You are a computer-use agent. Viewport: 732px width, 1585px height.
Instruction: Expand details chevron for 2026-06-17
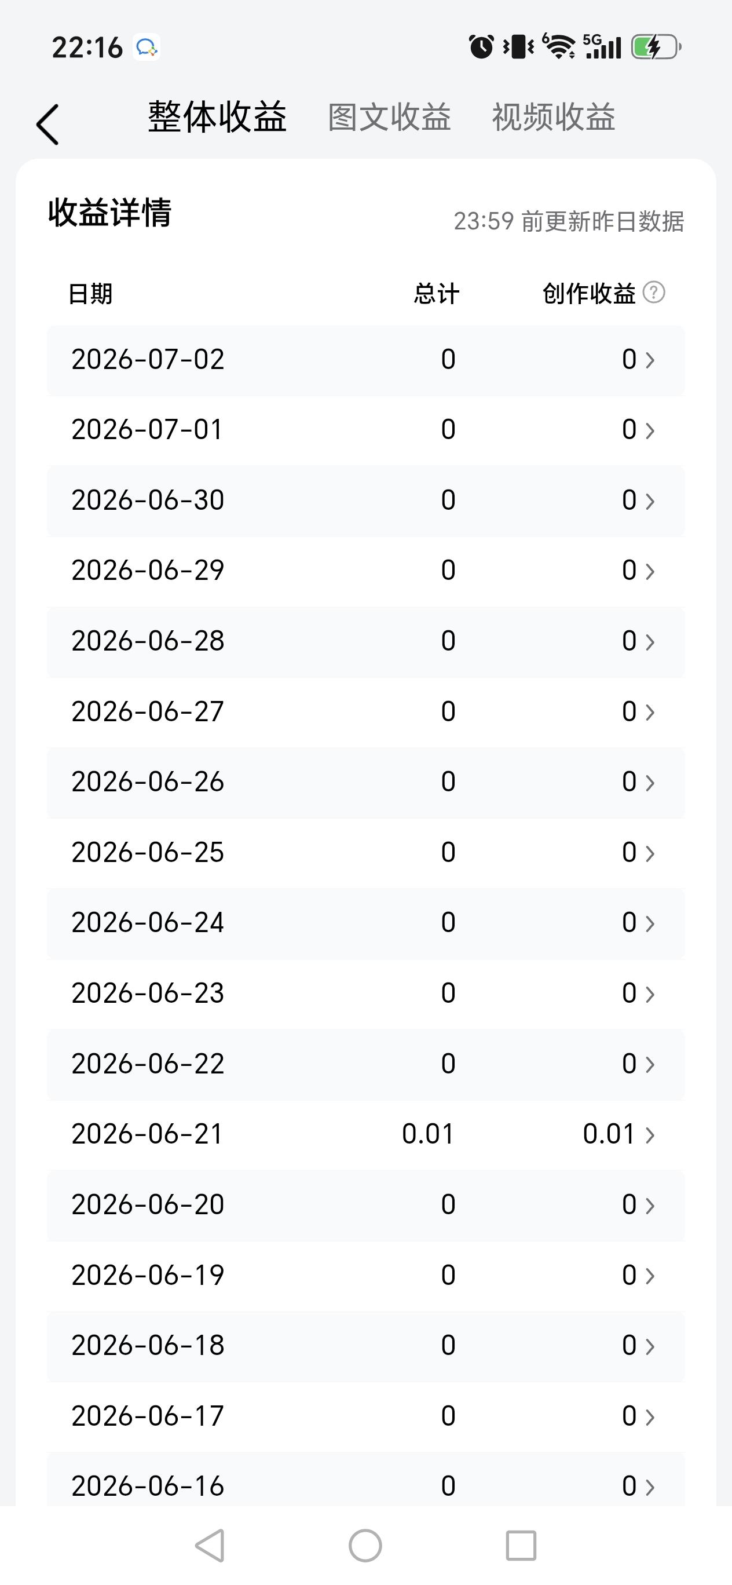point(650,1416)
